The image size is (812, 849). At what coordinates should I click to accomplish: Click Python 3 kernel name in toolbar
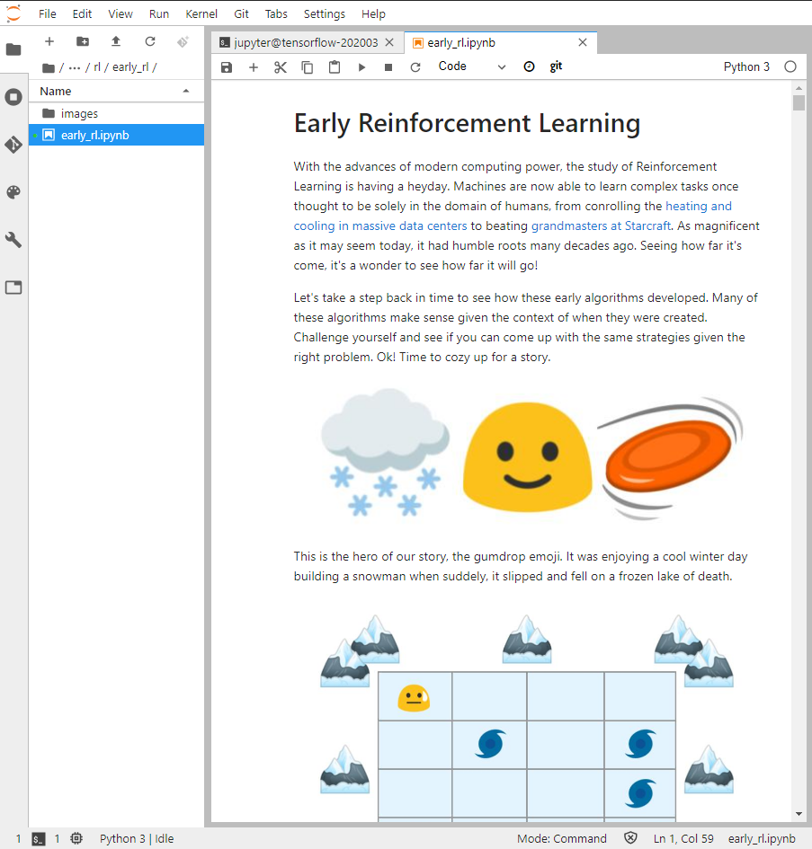(x=746, y=66)
